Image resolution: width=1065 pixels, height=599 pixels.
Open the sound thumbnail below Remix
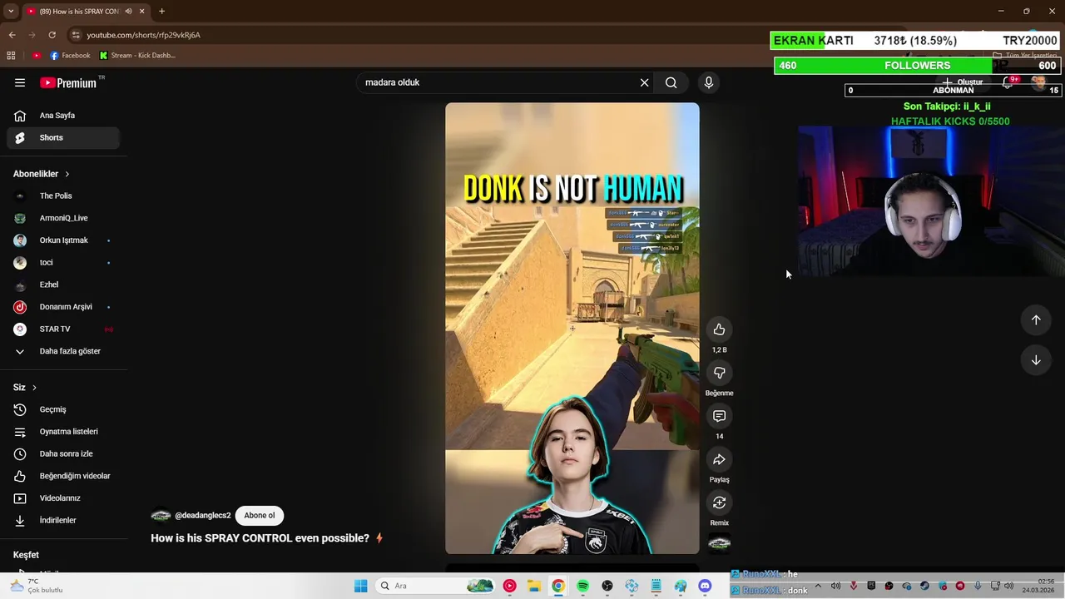[719, 543]
